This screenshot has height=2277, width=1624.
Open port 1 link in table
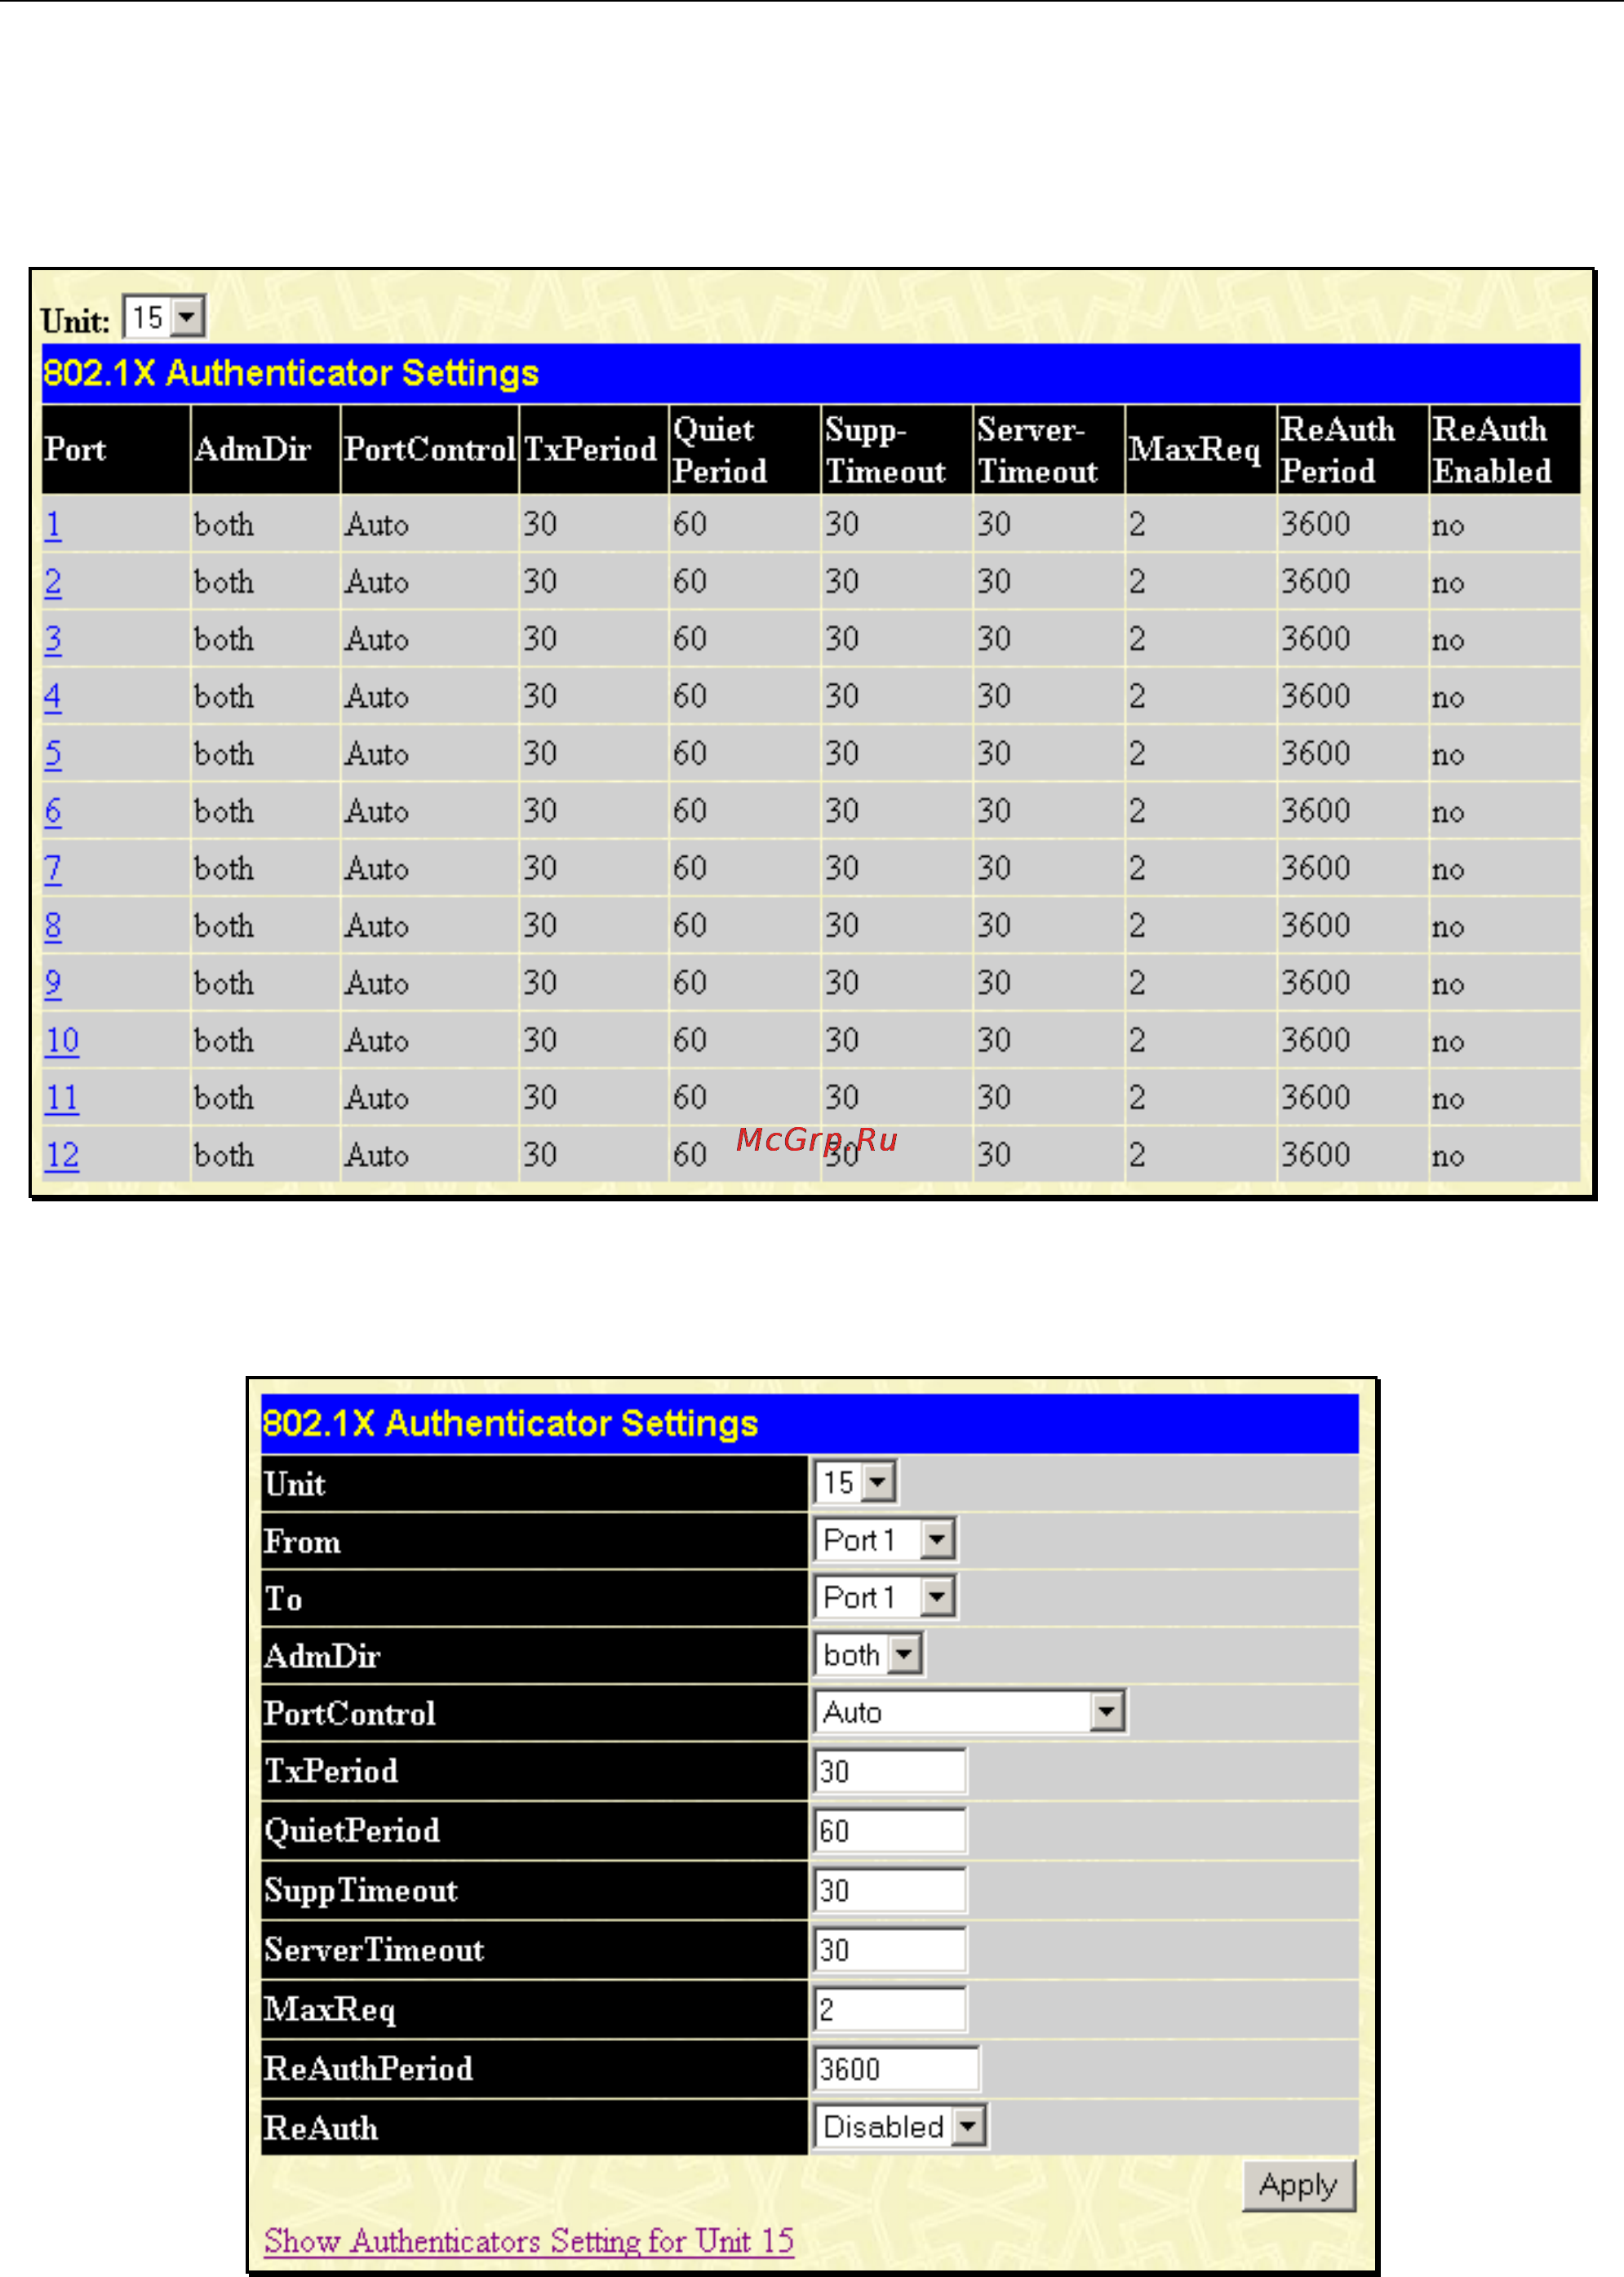(53, 525)
